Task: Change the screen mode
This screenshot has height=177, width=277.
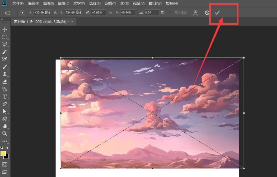Action: point(4,172)
